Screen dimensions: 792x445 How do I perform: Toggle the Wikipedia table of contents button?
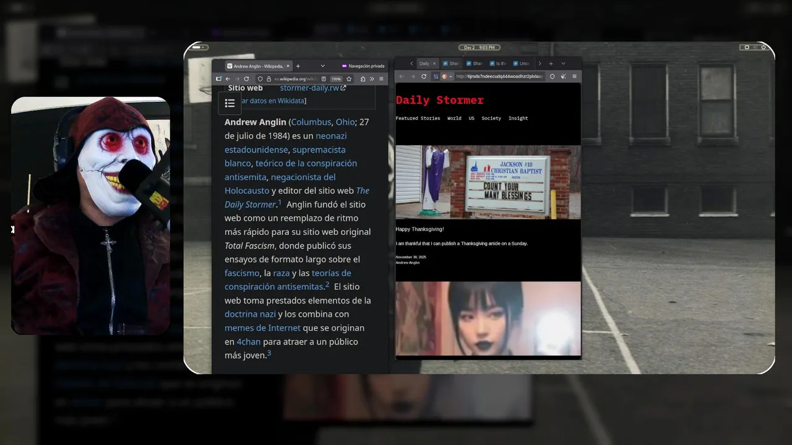click(x=230, y=103)
